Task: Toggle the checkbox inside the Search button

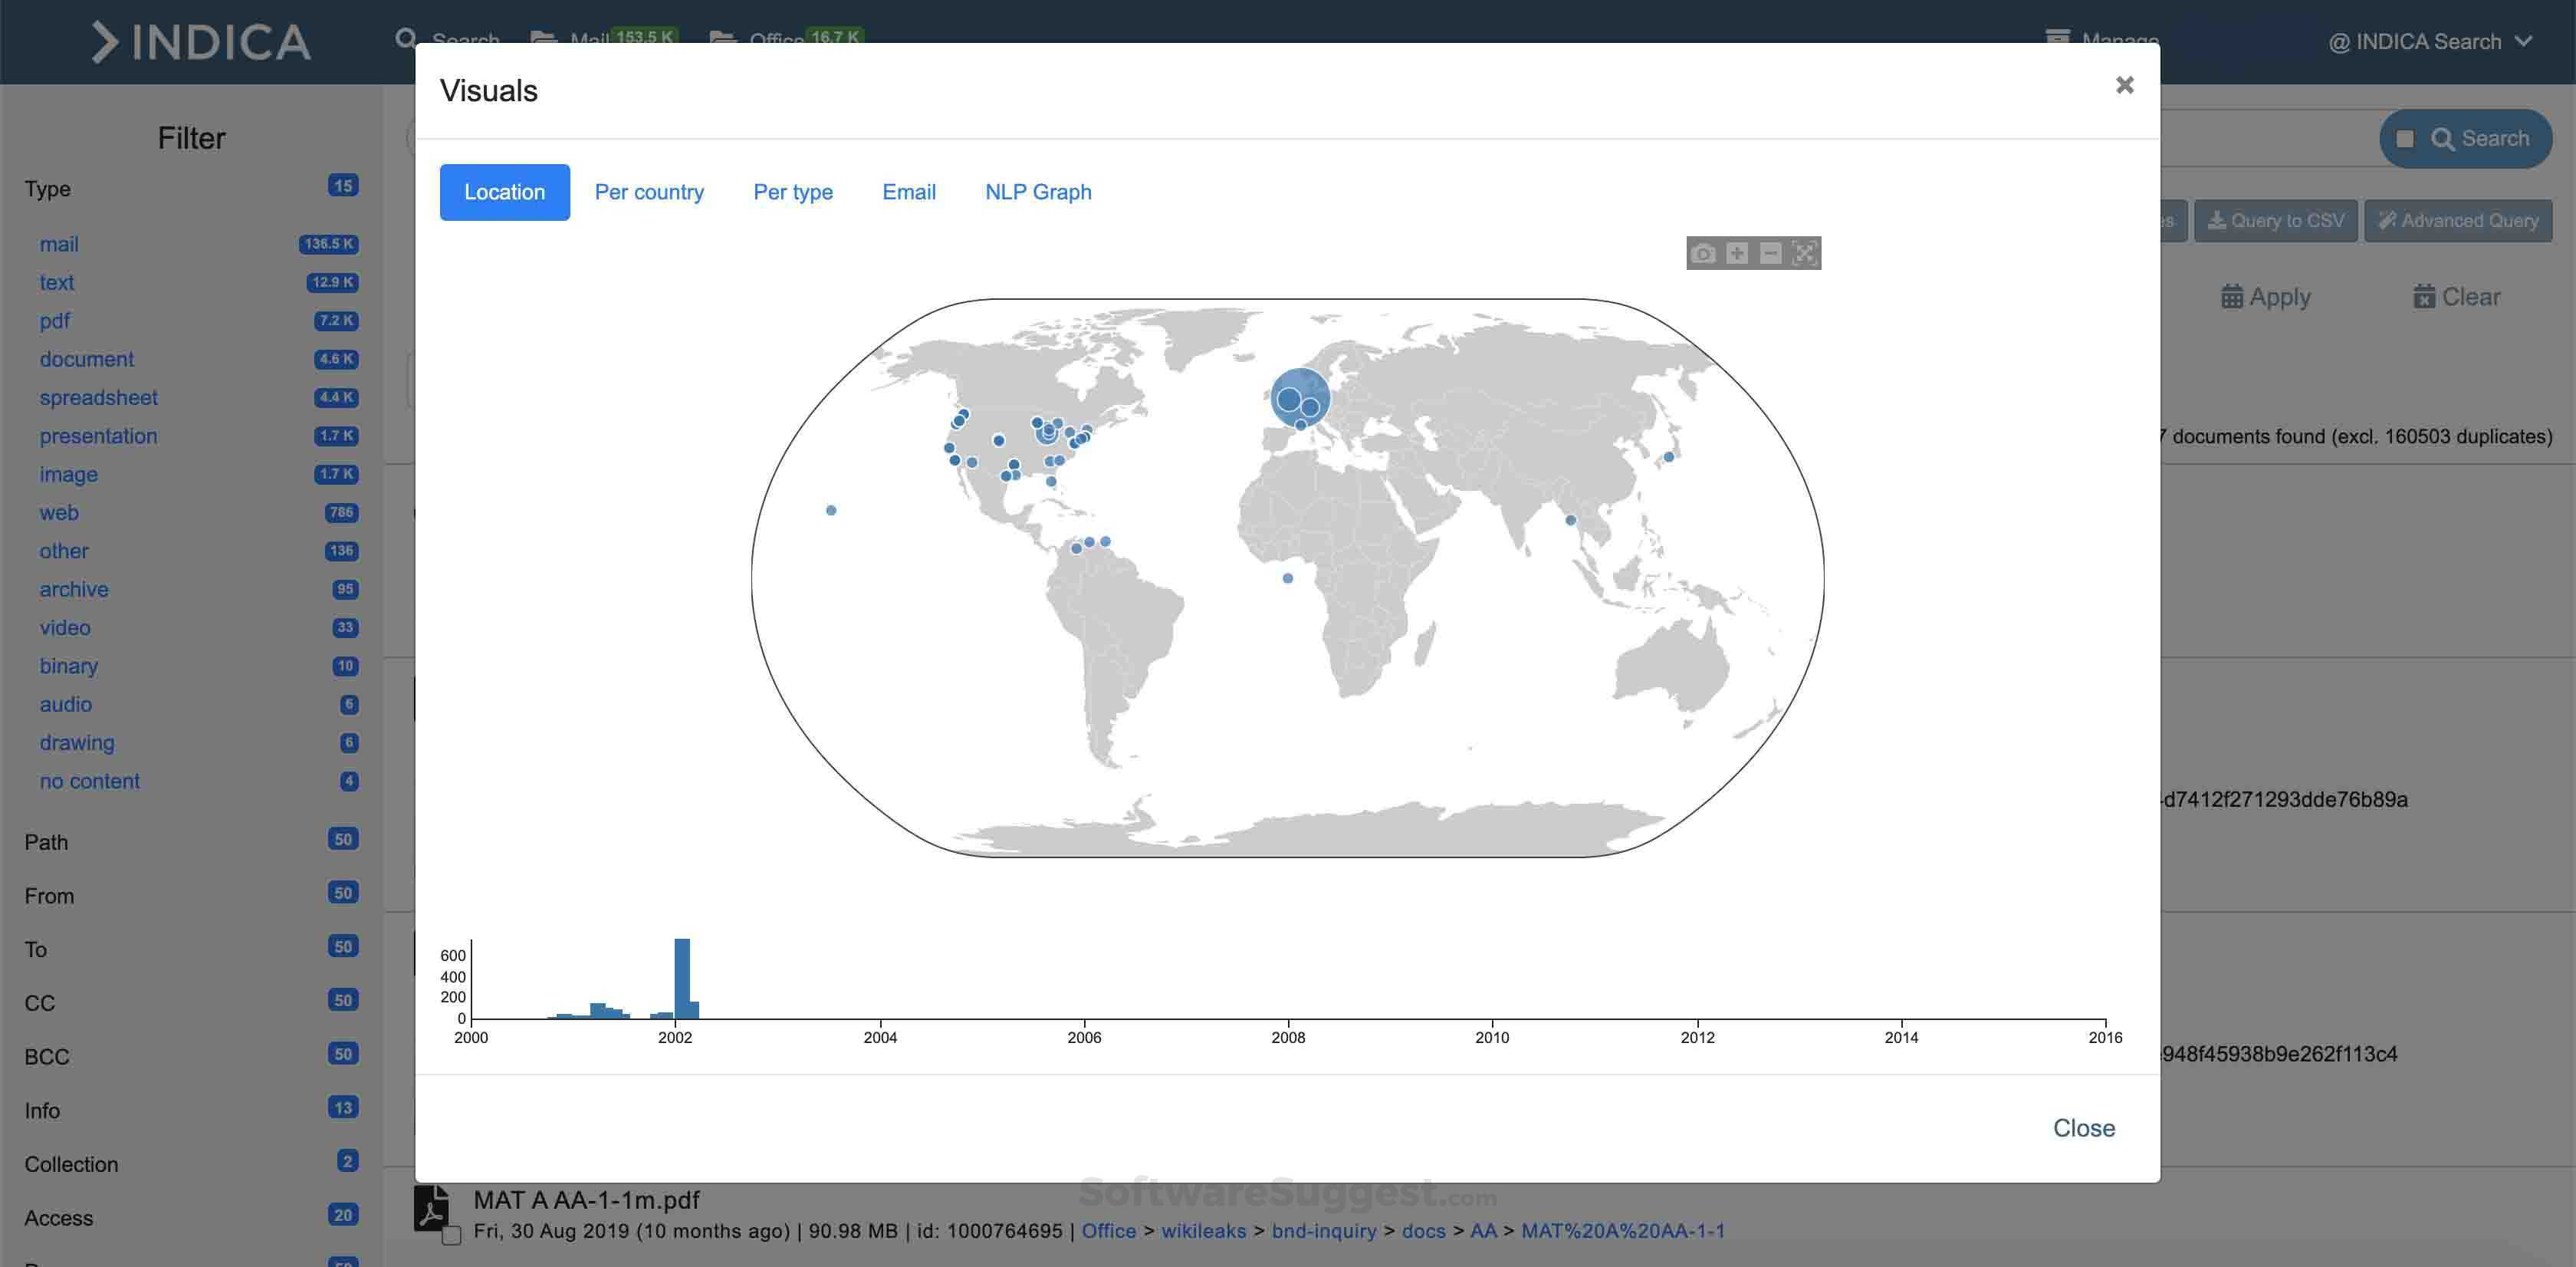Action: pos(2406,138)
